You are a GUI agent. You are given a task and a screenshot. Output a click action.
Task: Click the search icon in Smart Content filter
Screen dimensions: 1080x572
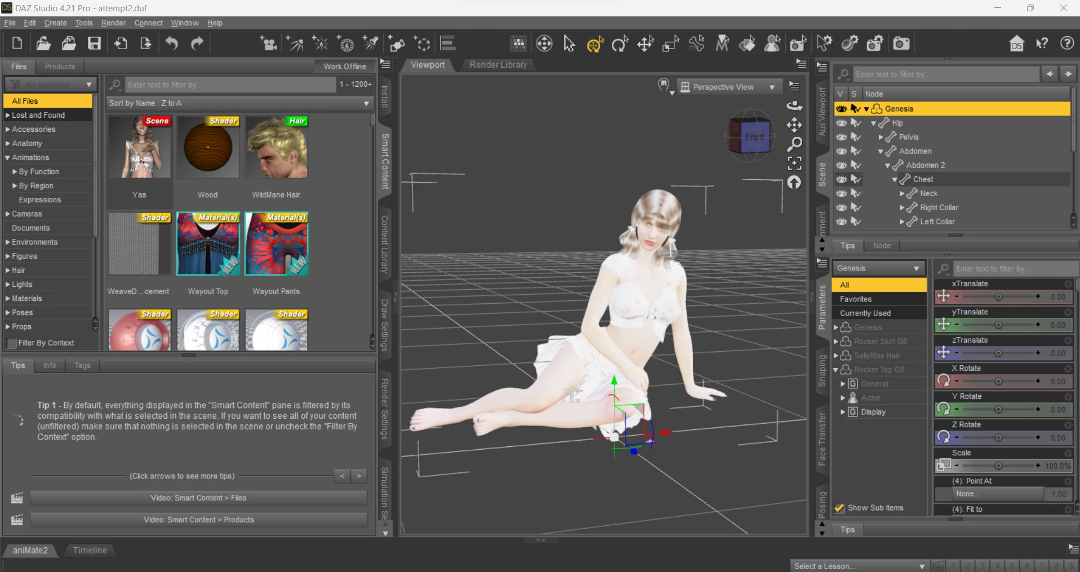point(115,85)
